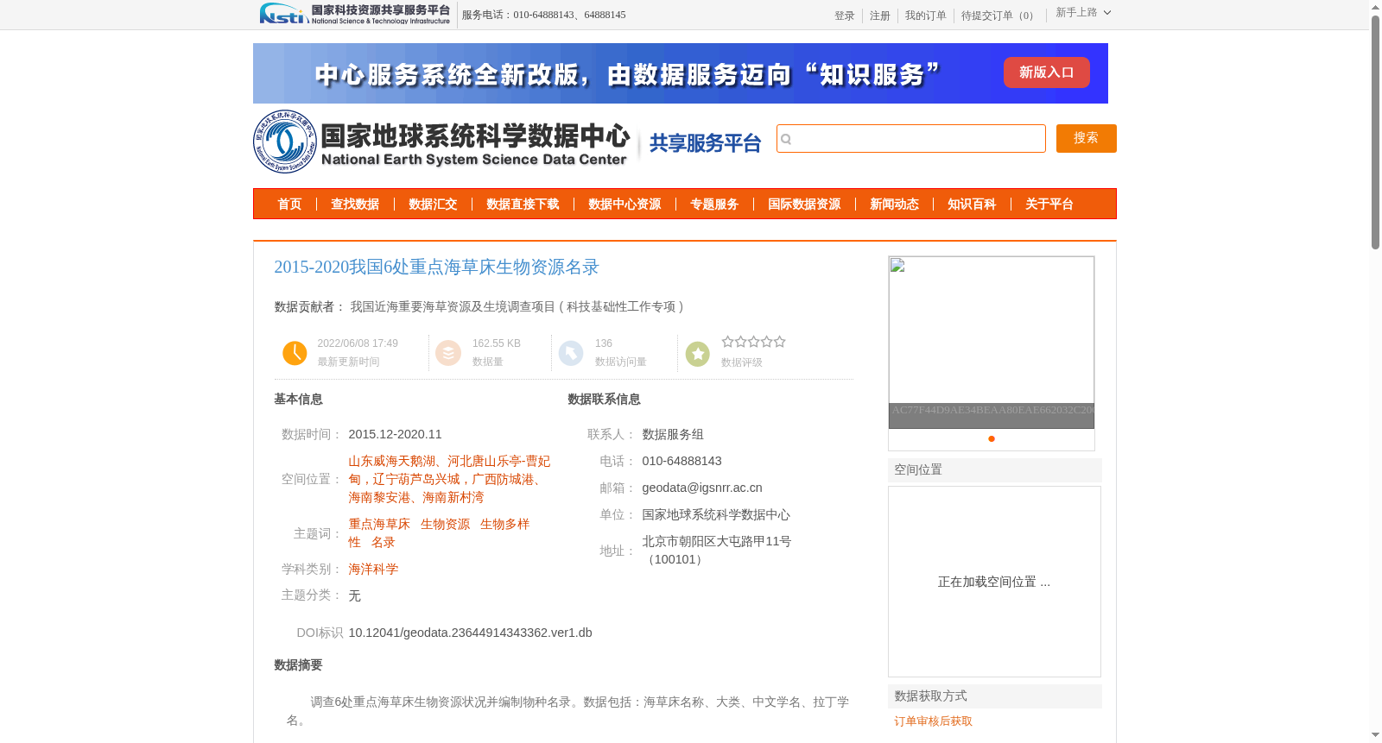Open the 国际数据资源 menu item
Viewport: 1382px width, 743px height.
pyautogui.click(x=804, y=205)
